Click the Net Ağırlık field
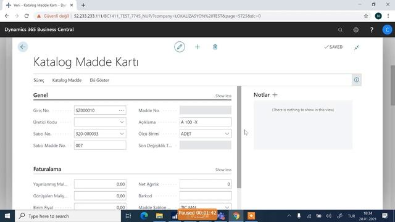Image resolution: width=395 pixels, height=222 pixels. [205, 184]
